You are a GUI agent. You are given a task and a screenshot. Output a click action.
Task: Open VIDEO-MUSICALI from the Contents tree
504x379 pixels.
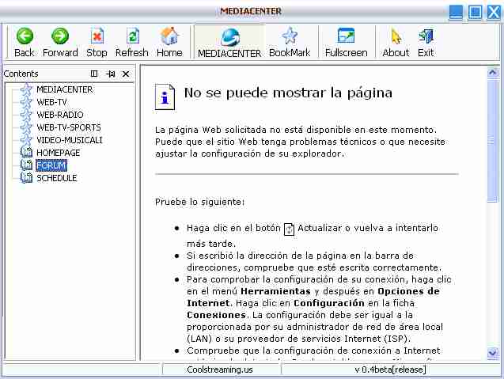tap(69, 140)
